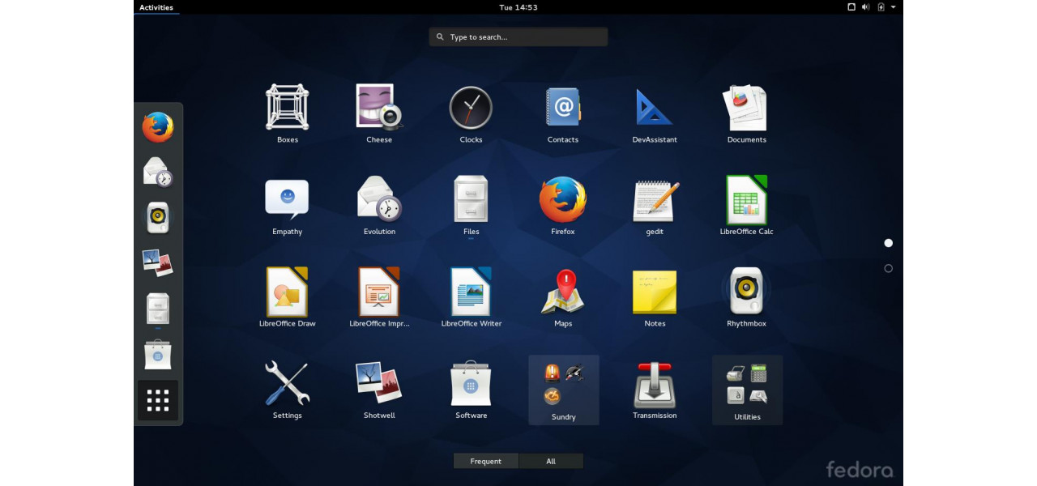Open the system menu dropdown arrow
Screen dimensions: 1037x486
click(894, 7)
